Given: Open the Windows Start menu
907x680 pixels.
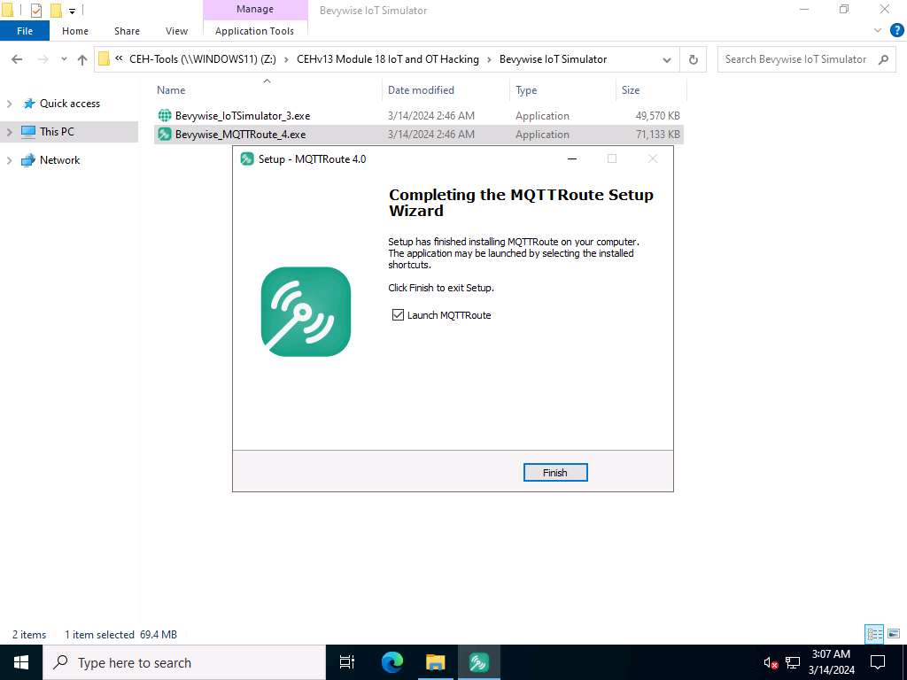Looking at the screenshot, I should [x=21, y=662].
